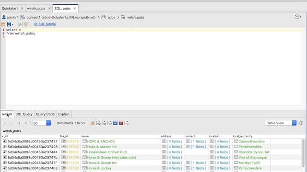Click add document icon in results toolbar
The image size is (307, 172).
pyautogui.click(x=98, y=123)
